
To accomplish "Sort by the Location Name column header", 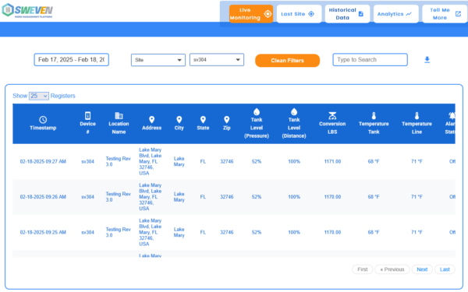I will pos(119,128).
